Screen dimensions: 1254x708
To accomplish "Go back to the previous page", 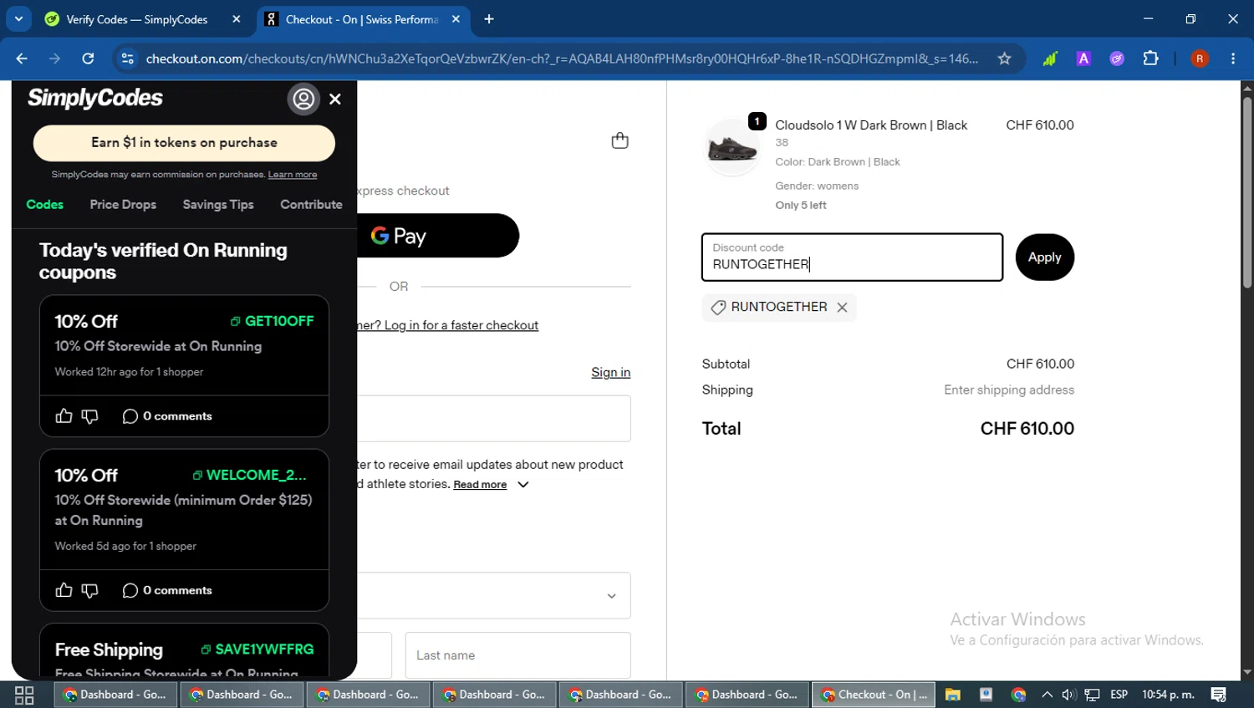I will click(x=22, y=59).
